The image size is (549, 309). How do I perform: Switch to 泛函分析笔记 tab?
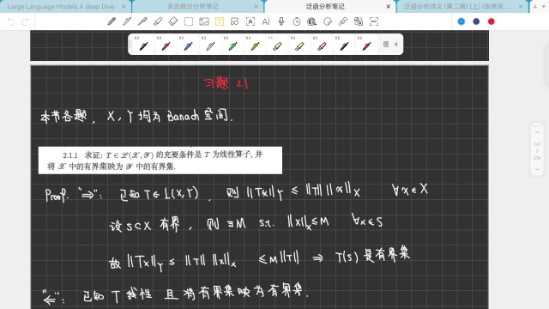(325, 6)
